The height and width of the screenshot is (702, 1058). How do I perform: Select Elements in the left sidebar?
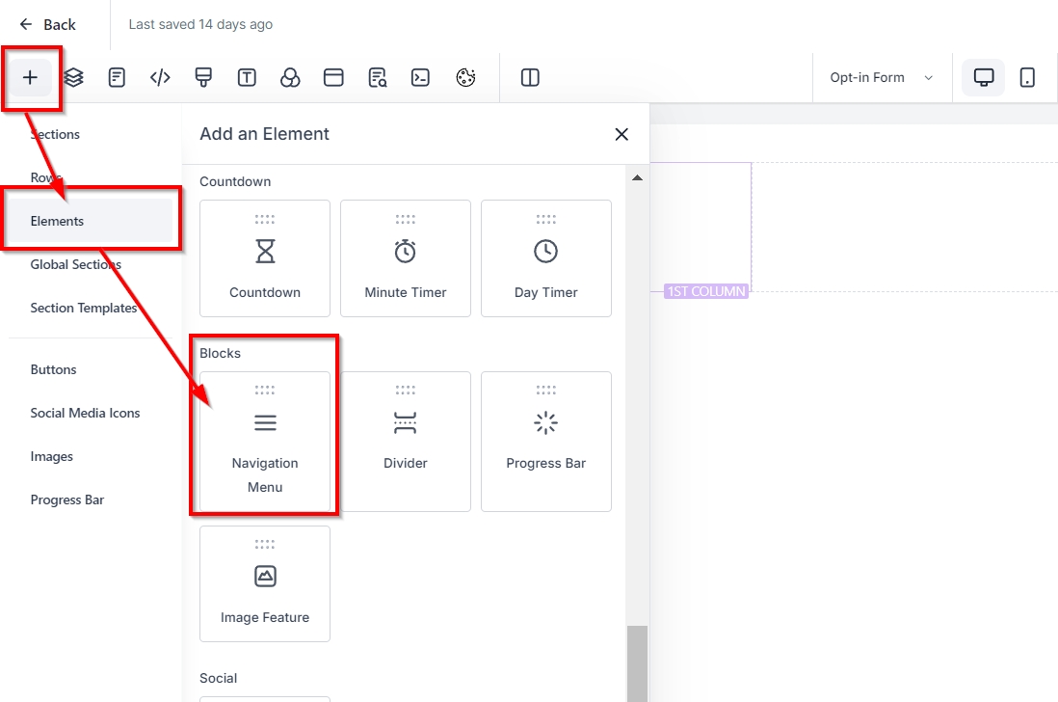pyautogui.click(x=57, y=221)
